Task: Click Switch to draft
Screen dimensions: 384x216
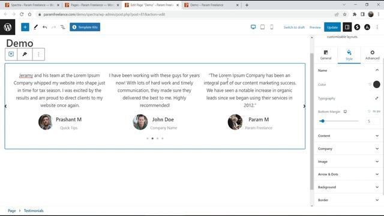Action: 294,27
